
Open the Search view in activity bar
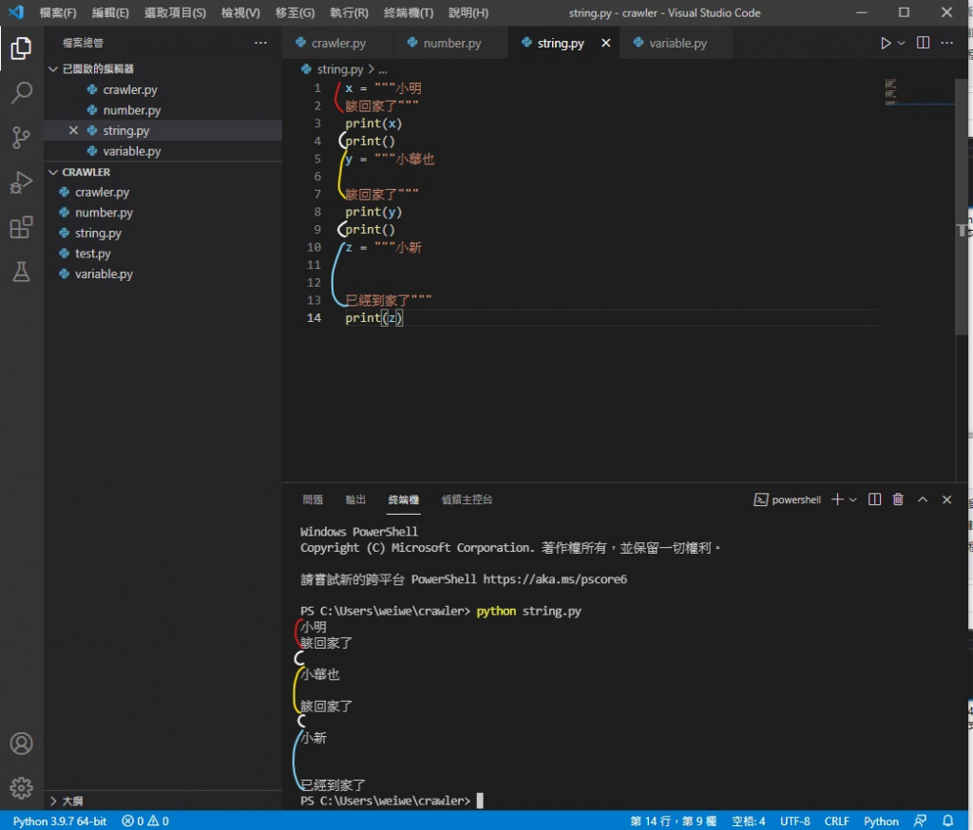point(21,93)
